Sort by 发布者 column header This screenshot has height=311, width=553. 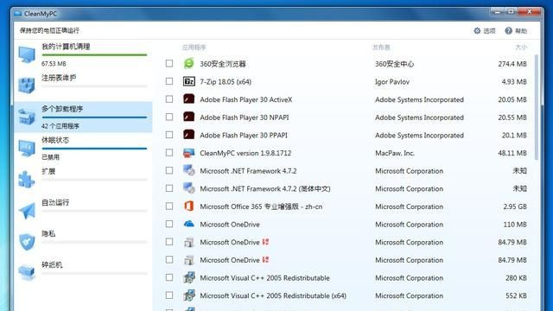click(x=381, y=48)
